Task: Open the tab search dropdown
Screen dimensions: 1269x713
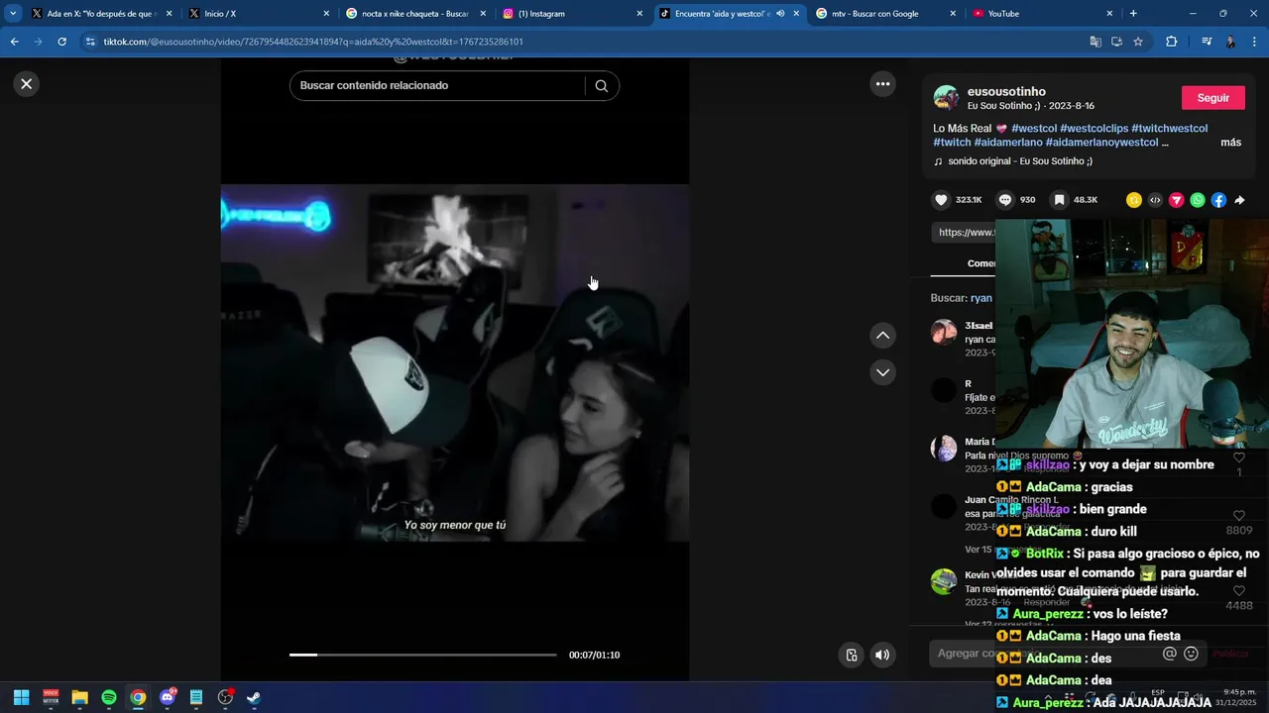Action: [x=12, y=14]
